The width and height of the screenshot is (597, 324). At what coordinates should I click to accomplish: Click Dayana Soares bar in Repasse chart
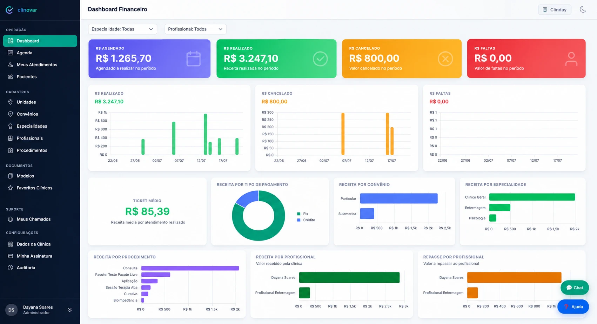coord(514,277)
